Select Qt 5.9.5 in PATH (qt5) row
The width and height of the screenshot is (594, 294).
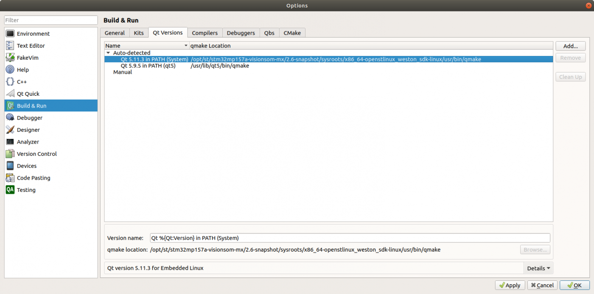tap(148, 66)
